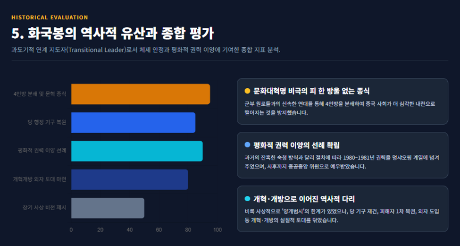
Task: Click the 당 행정 기구 복원 axis label
Action: point(47,122)
